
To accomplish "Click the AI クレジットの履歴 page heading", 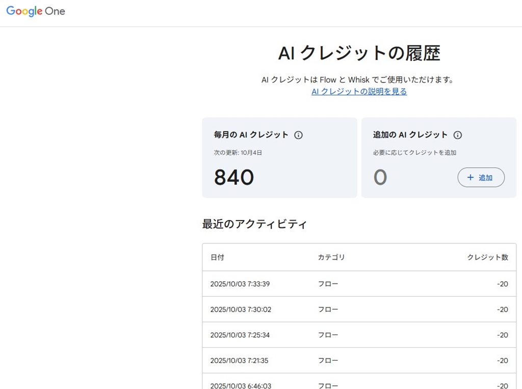I will (x=359, y=53).
